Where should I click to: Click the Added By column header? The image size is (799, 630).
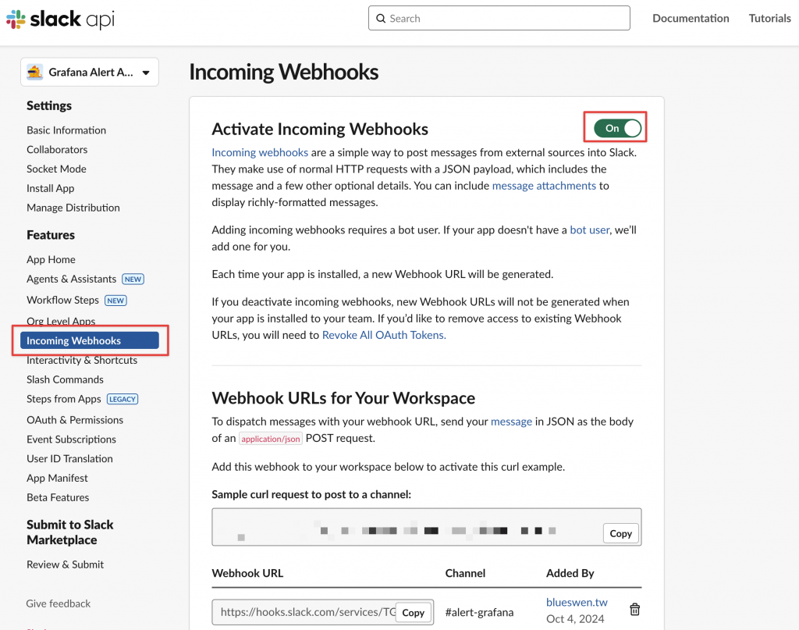(570, 574)
